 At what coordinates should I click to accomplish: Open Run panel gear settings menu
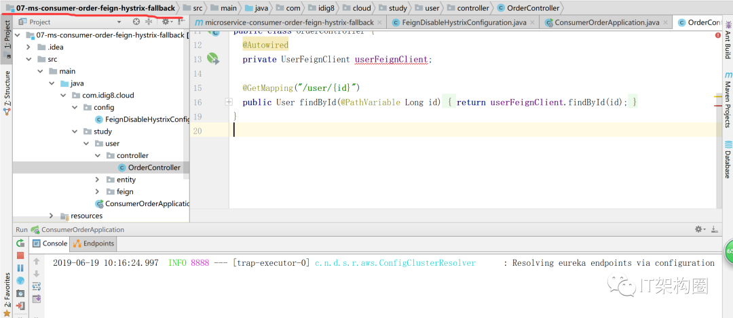699,229
